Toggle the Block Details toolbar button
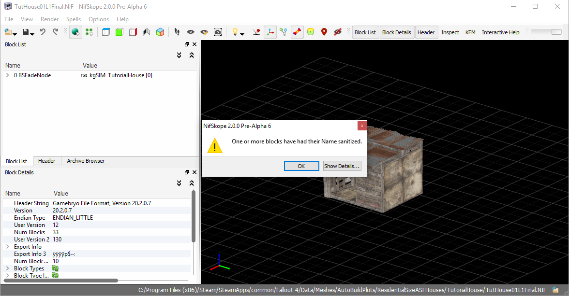569x296 pixels. [x=397, y=32]
